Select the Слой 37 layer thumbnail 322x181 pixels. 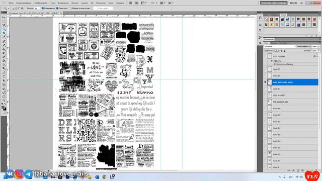point(270,69)
